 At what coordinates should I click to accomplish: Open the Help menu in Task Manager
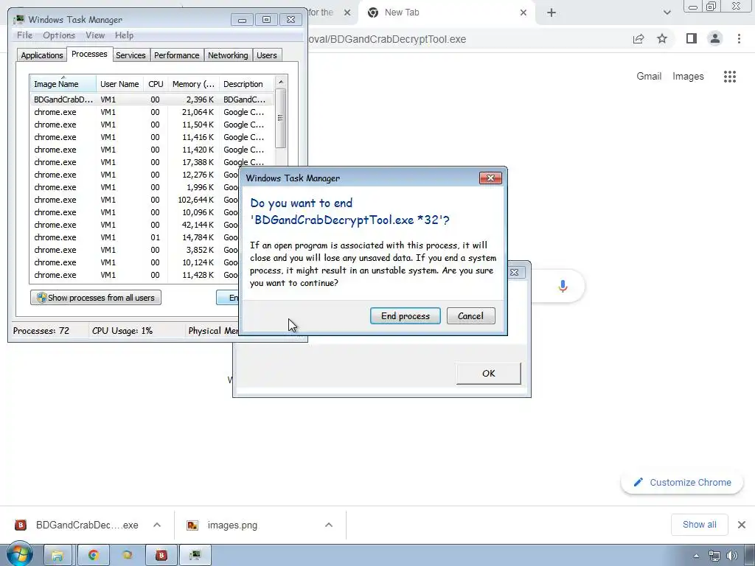pyautogui.click(x=124, y=35)
